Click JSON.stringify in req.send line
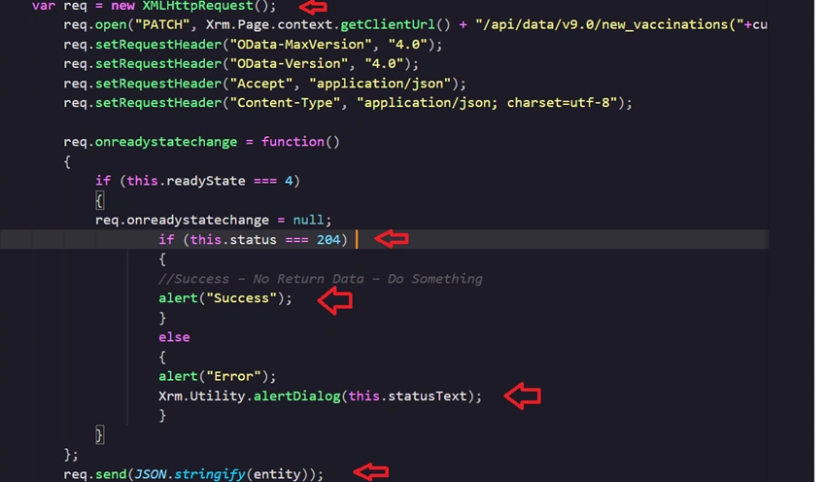826x482 pixels. click(189, 474)
